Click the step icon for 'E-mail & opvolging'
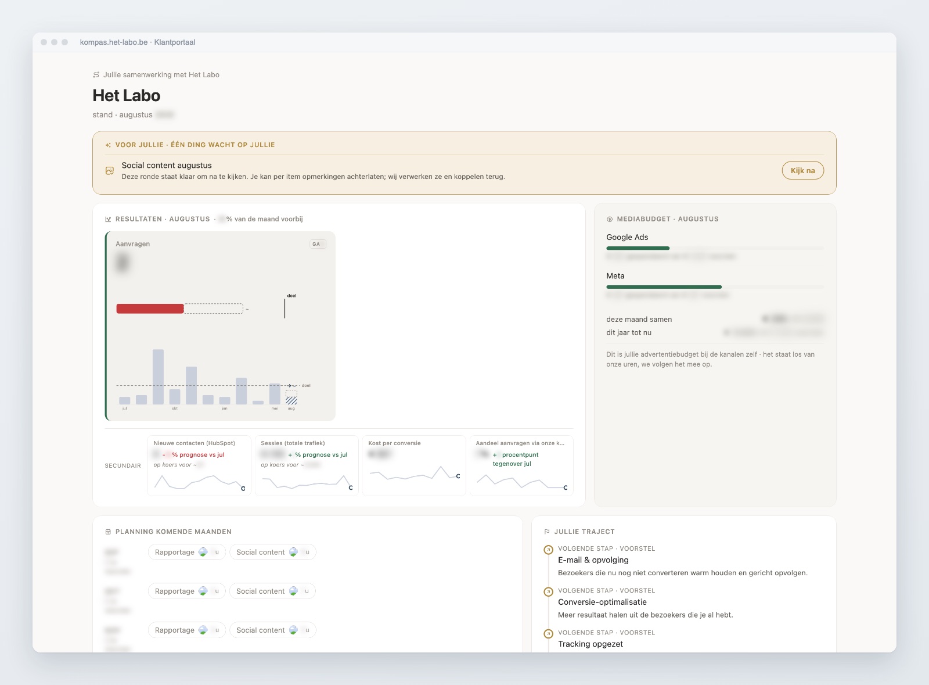Screen dimensions: 929x685 click(x=548, y=550)
